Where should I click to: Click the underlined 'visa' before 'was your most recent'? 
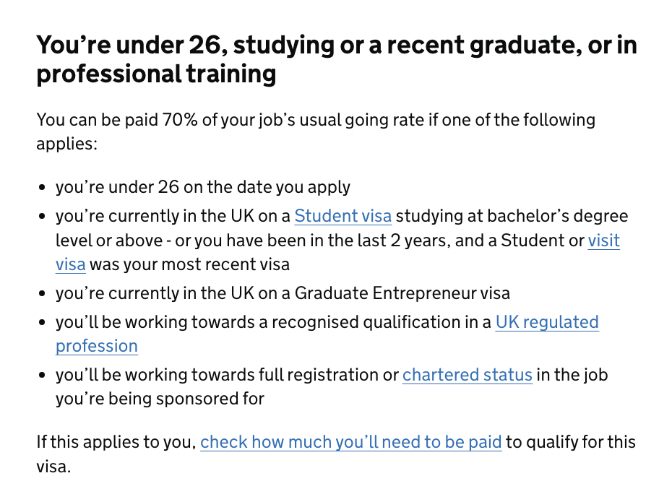point(71,264)
